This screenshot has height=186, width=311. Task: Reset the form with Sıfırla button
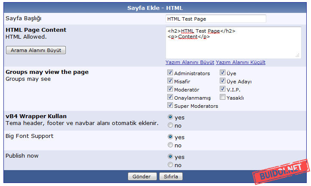[x=171, y=177]
